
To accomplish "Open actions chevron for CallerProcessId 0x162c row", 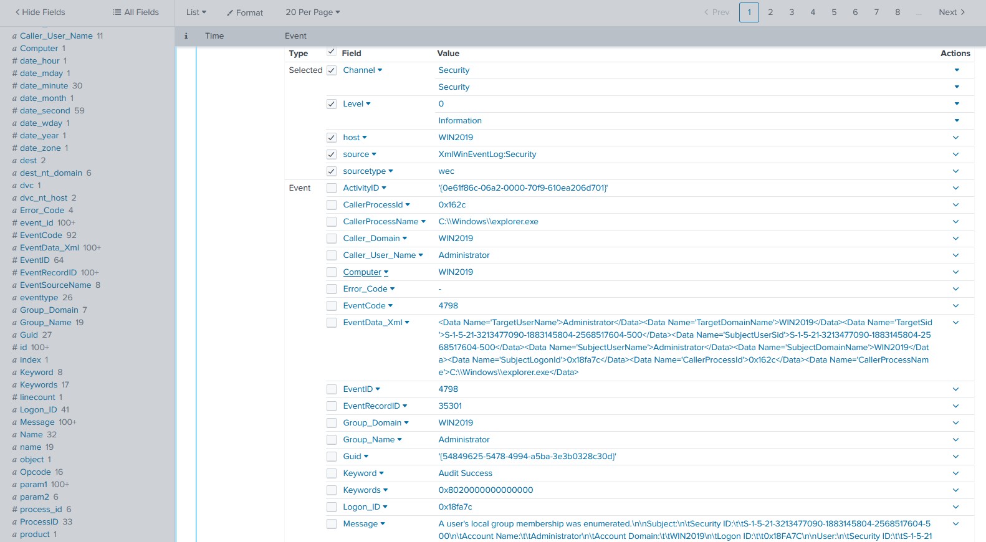I will [x=956, y=205].
